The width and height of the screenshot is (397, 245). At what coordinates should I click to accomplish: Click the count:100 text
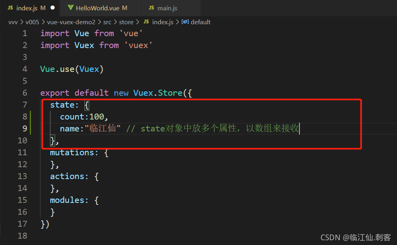pos(82,117)
